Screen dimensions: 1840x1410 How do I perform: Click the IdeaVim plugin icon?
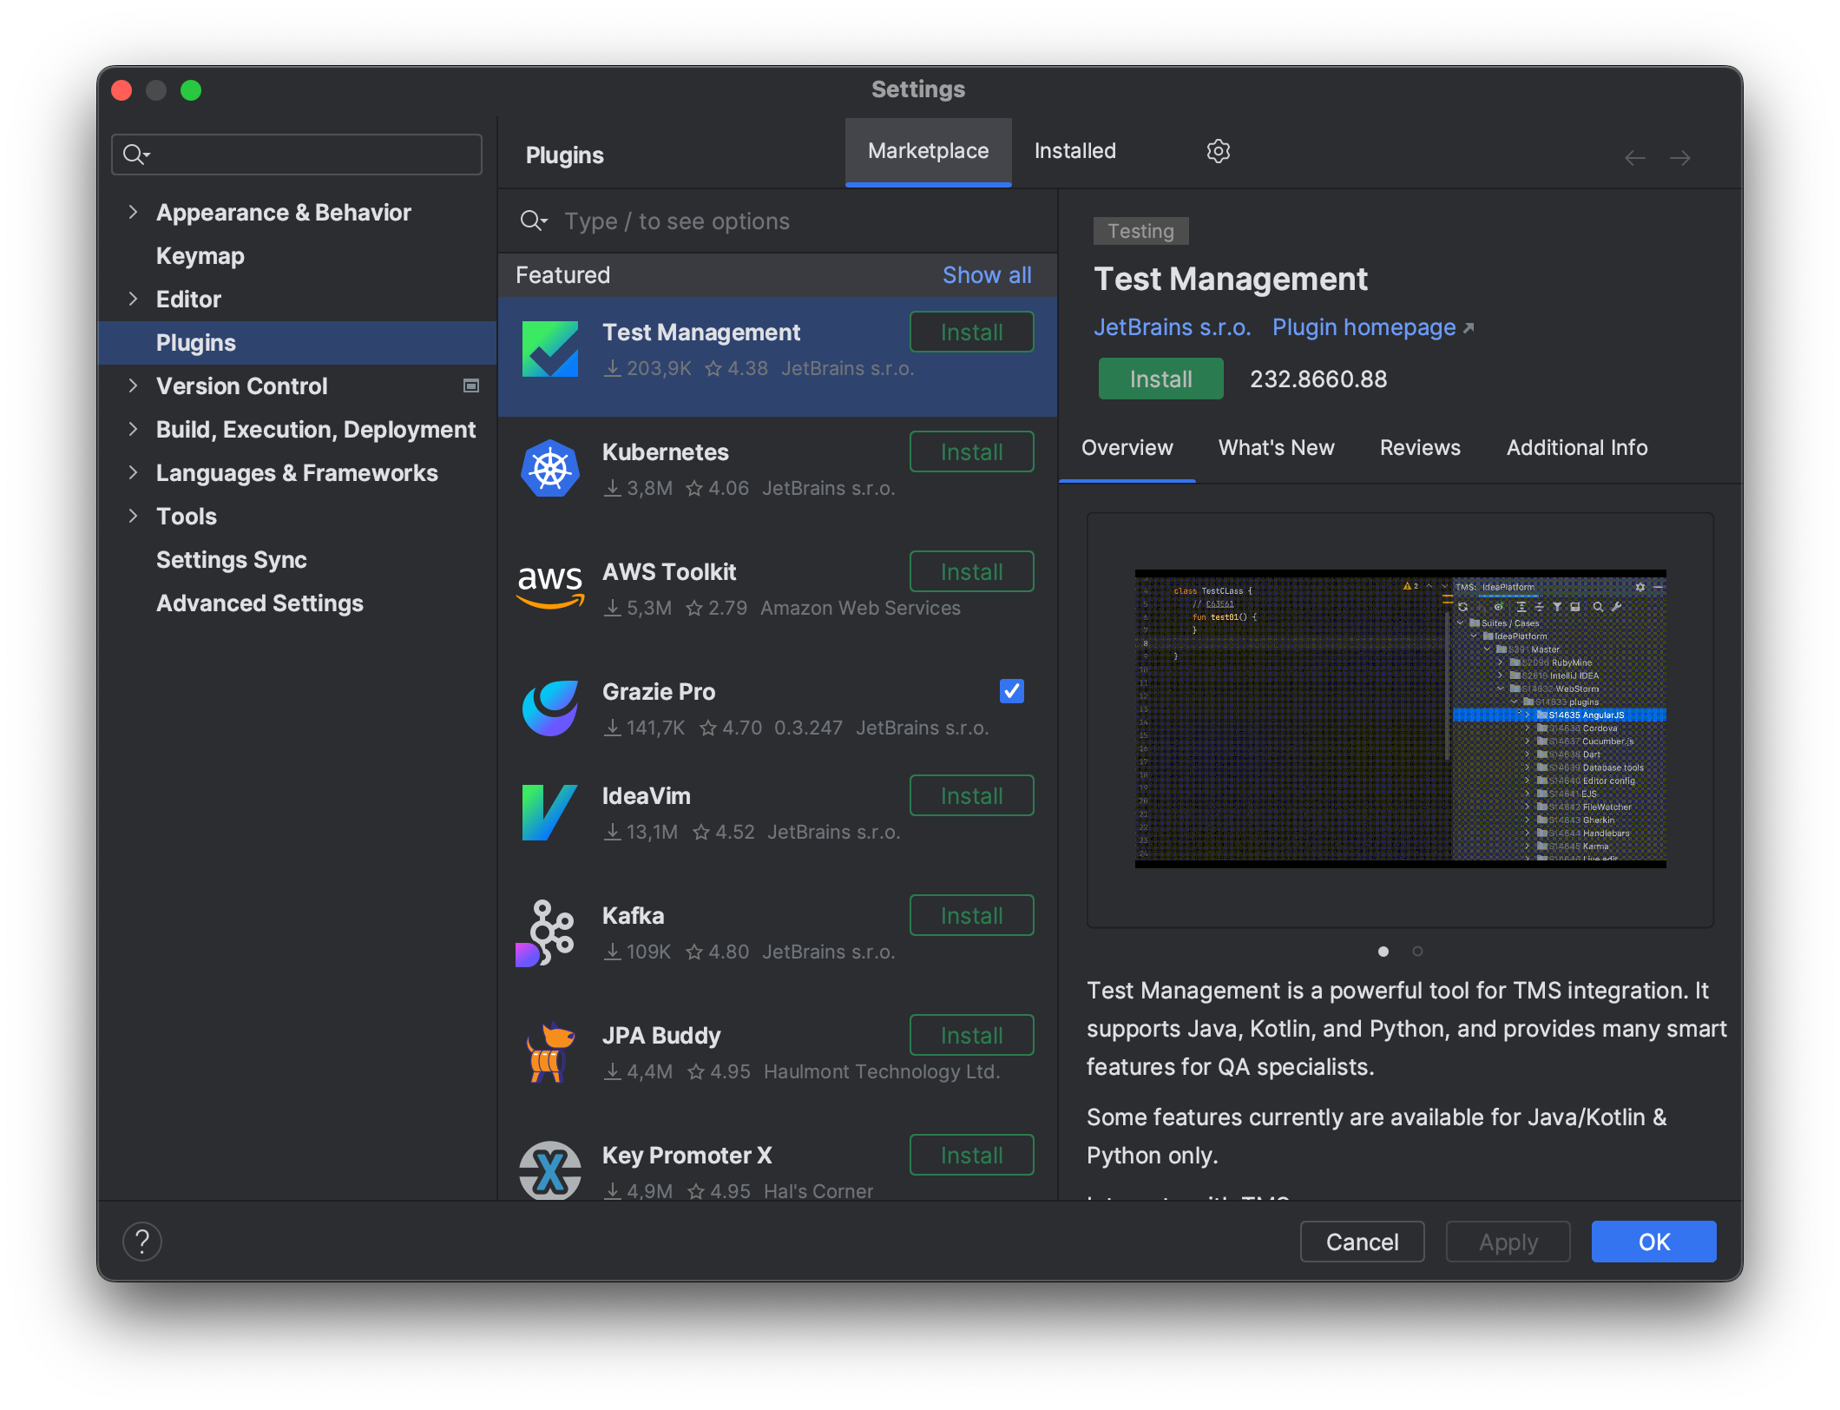tap(550, 813)
